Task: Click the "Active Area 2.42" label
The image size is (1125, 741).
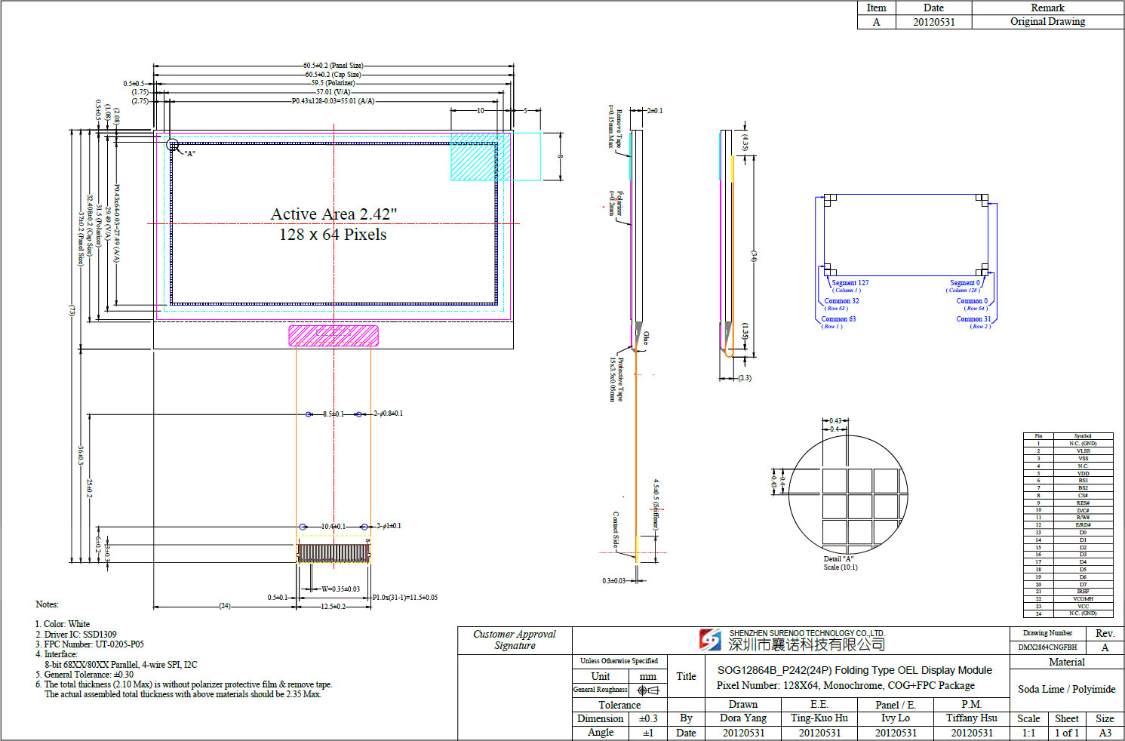Action: tap(334, 214)
